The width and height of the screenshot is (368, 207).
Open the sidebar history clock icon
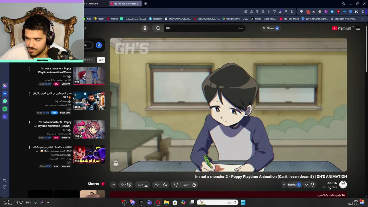tap(5, 187)
